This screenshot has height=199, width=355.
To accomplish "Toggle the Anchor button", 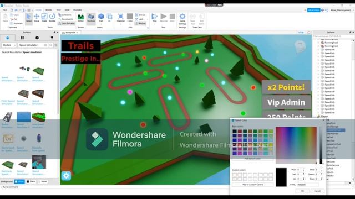I will tap(140, 23).
